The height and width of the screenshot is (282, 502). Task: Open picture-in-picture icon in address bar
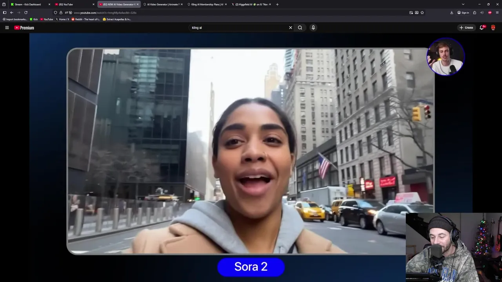click(x=411, y=13)
